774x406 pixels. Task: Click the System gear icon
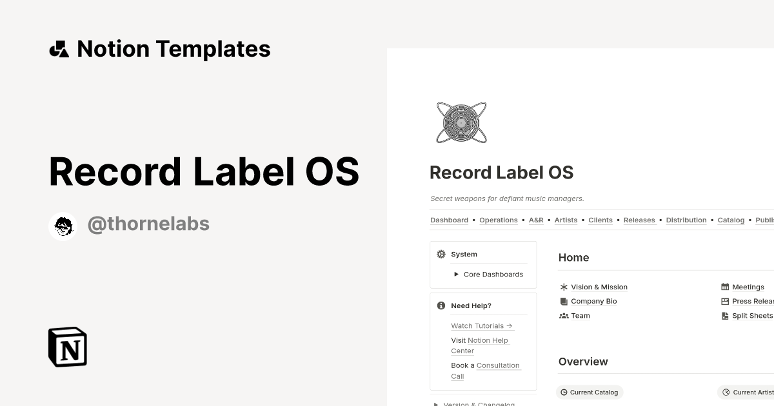click(441, 254)
